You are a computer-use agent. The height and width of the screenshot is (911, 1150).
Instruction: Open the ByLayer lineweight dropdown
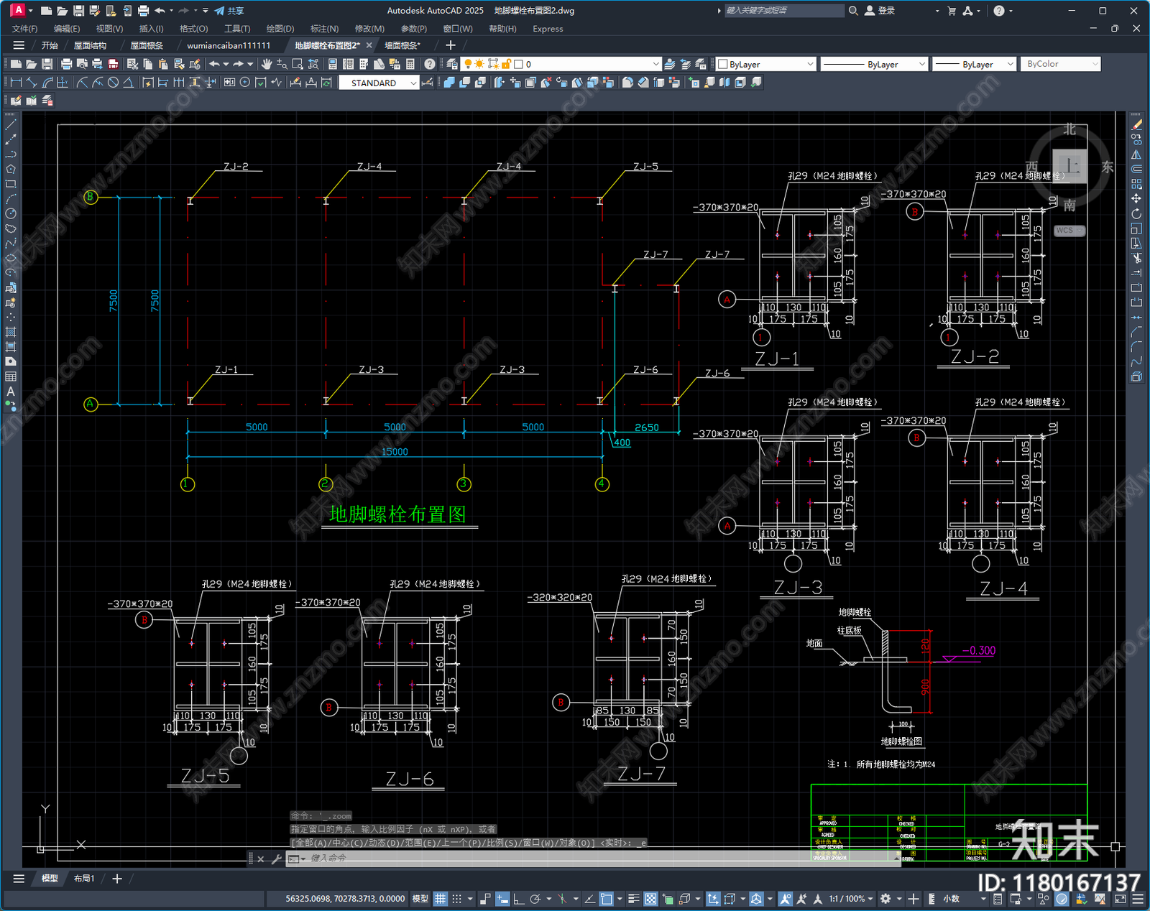click(975, 64)
